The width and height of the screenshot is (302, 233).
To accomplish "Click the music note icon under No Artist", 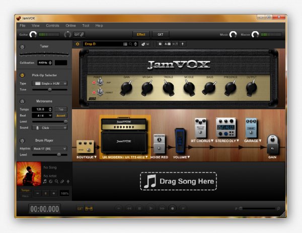I will coord(45,181).
